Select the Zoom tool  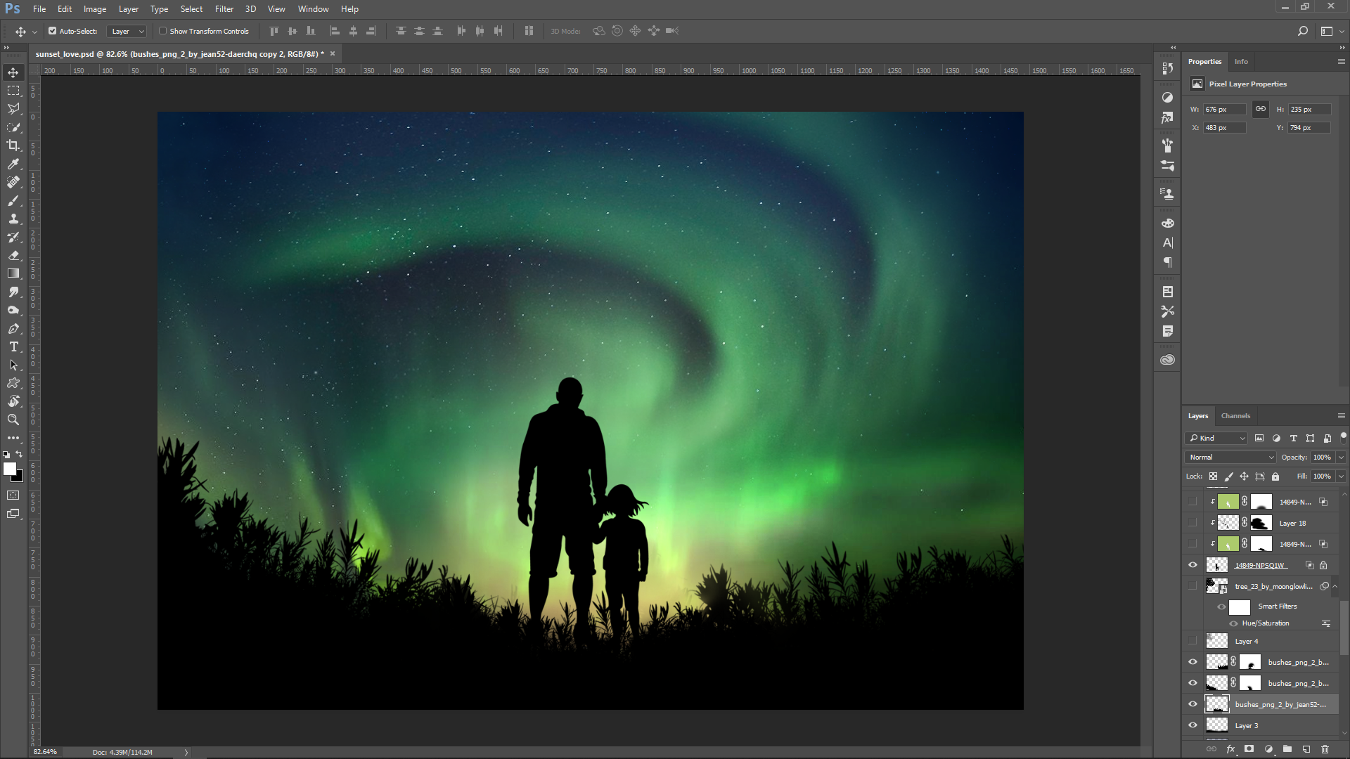pos(13,420)
